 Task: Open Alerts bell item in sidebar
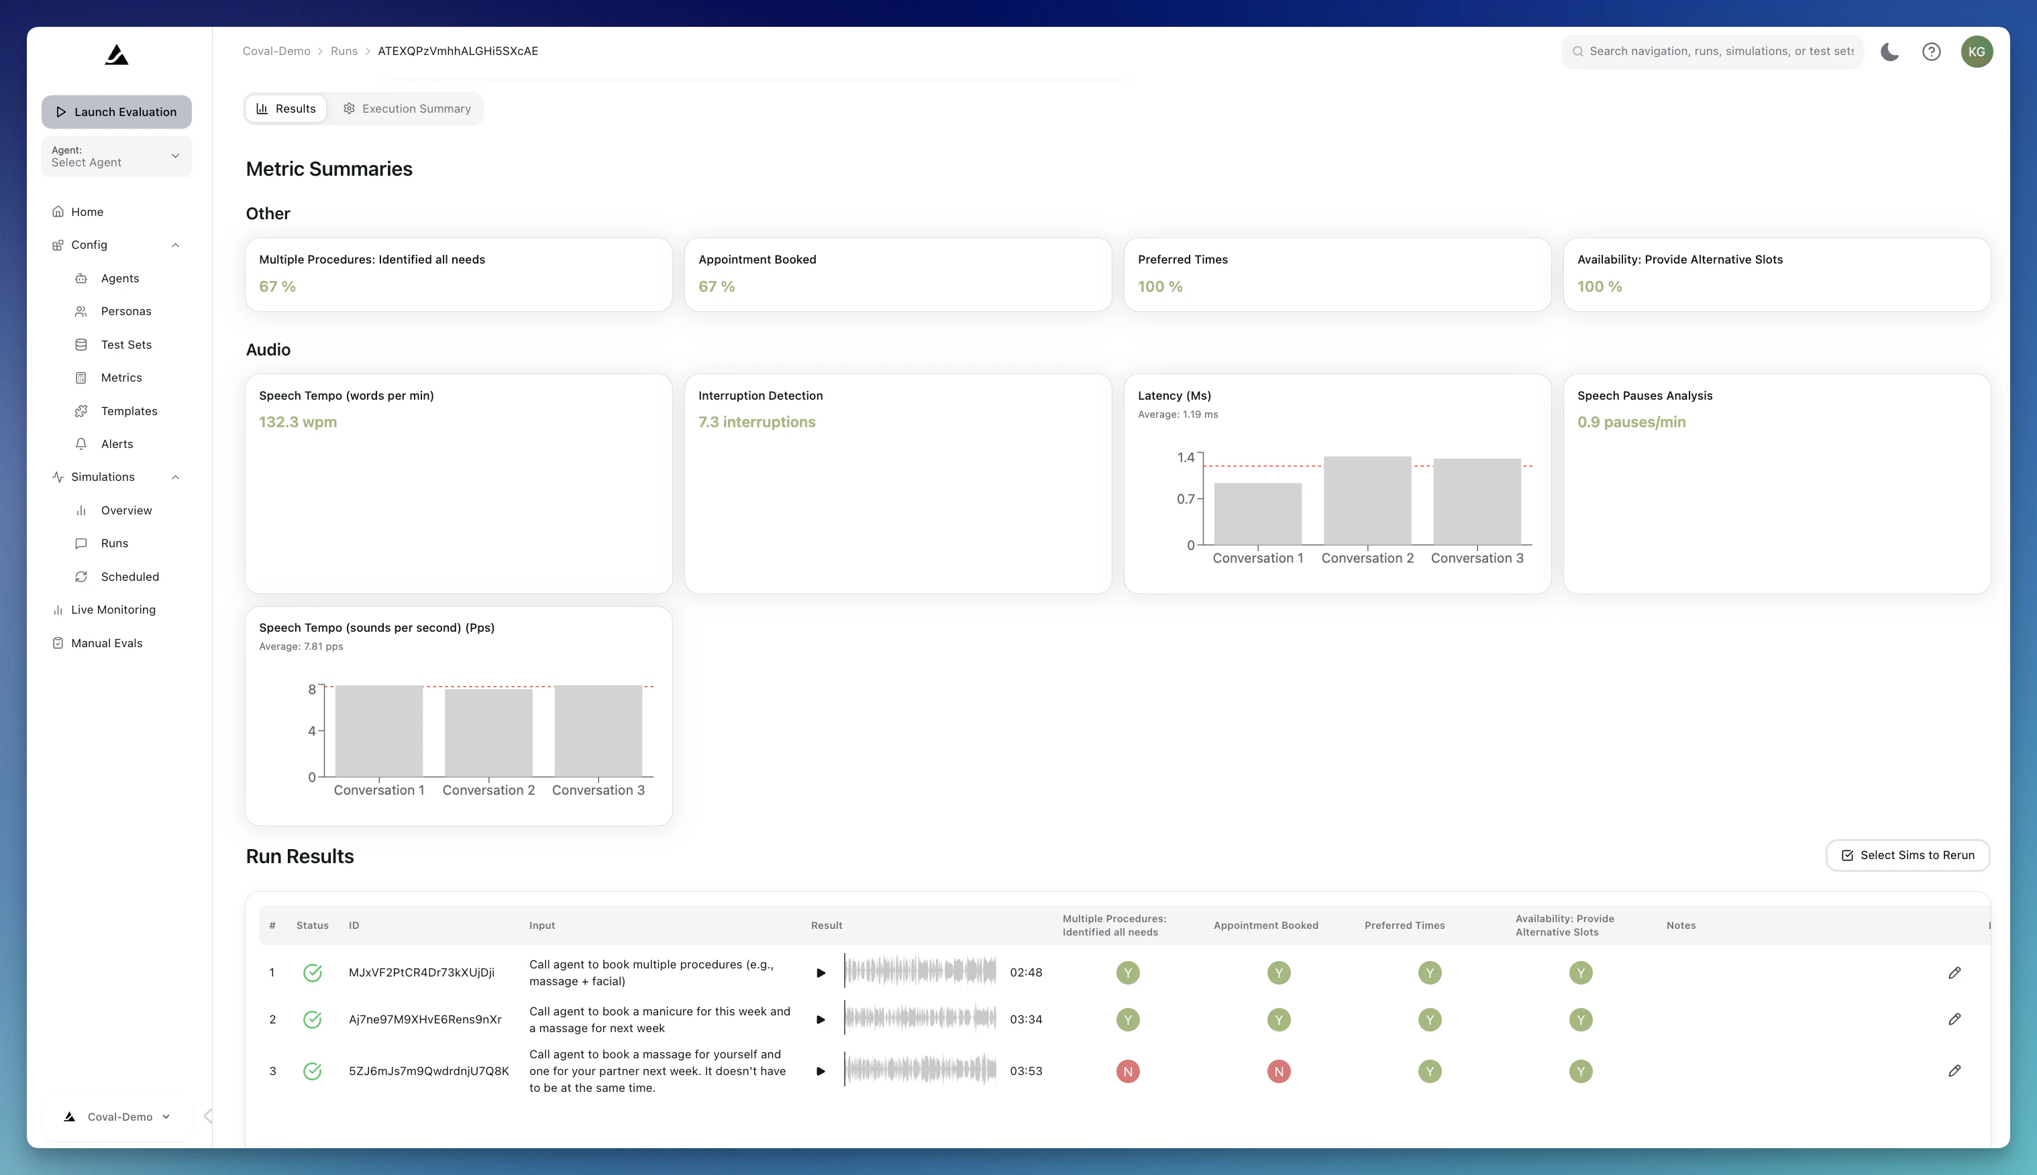(x=116, y=444)
